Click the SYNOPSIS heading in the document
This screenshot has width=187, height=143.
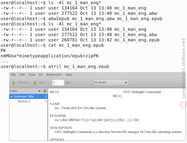pos(58,116)
